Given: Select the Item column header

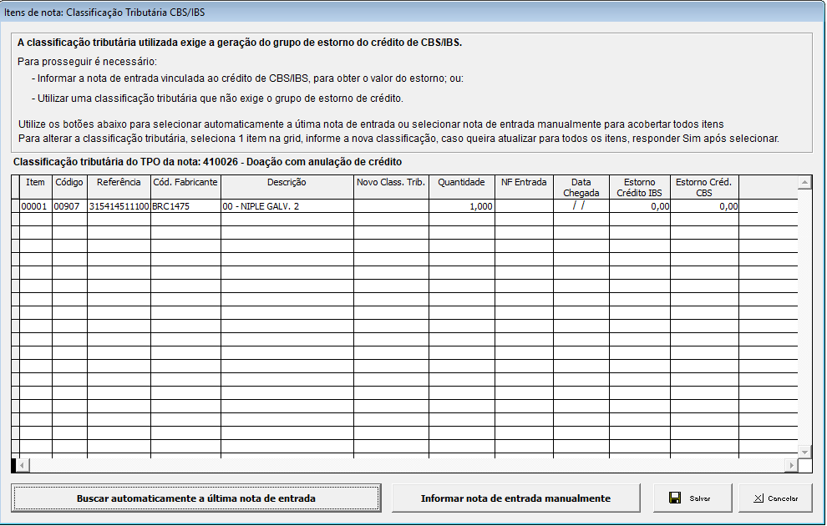Looking at the screenshot, I should [x=36, y=182].
